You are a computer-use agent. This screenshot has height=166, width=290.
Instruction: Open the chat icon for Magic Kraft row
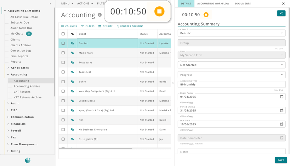(x=72, y=53)
